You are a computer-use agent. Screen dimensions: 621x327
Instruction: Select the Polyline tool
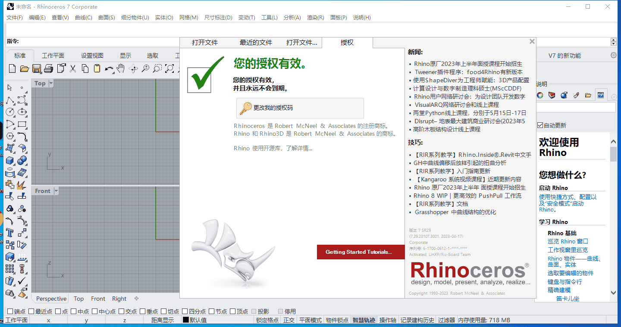point(10,100)
